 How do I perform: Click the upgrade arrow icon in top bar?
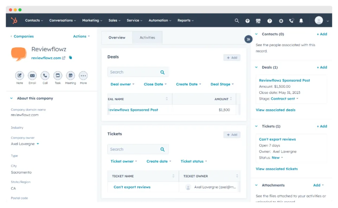(x=248, y=21)
